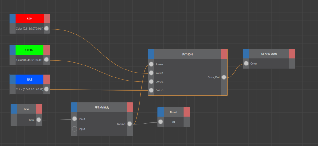Click the BLUE node output port
Screen dimensions: 318x146
(46, 89)
